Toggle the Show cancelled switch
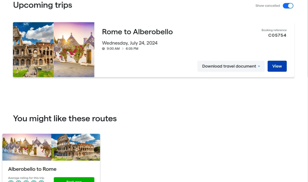Screen dimensions: 308x182 288,6
